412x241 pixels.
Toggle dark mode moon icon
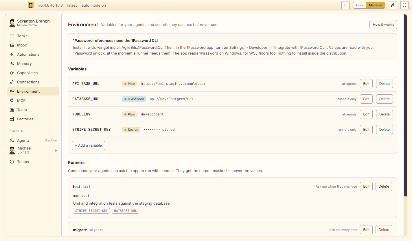(x=345, y=5)
